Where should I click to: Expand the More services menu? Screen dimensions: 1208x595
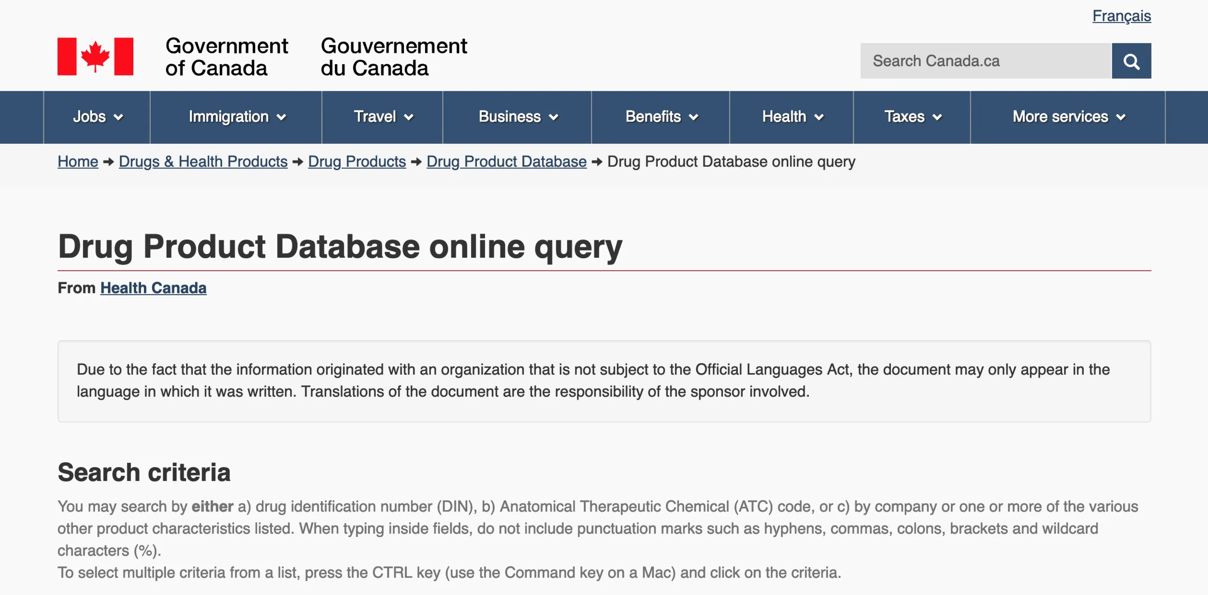pos(1068,117)
